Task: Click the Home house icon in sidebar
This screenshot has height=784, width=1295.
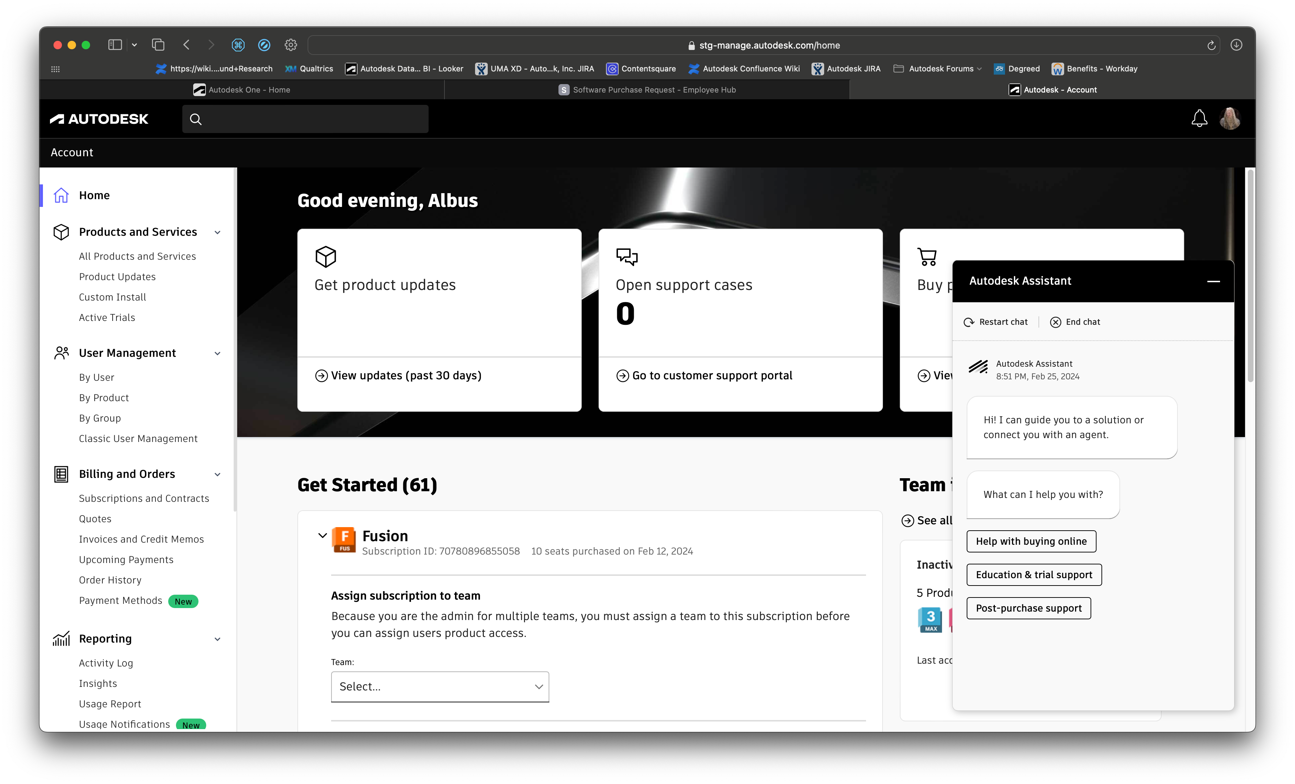Action: (62, 196)
